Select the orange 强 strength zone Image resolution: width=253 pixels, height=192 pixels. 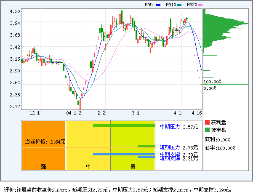click(43, 145)
